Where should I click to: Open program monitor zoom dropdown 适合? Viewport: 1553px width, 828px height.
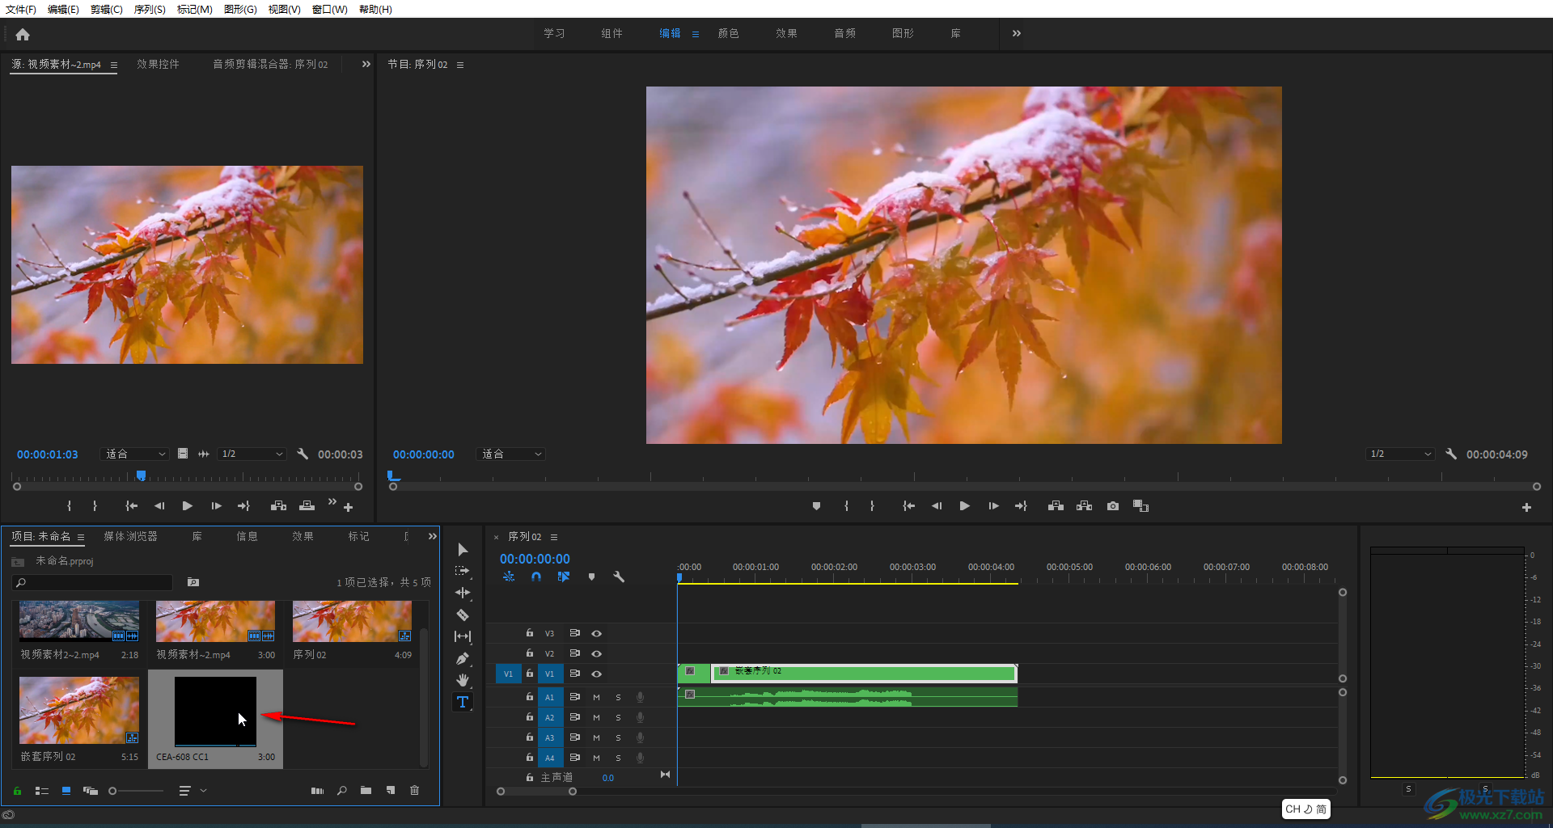pos(511,454)
